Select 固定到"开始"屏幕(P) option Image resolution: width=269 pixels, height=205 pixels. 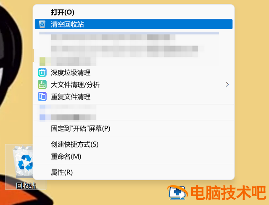point(80,128)
